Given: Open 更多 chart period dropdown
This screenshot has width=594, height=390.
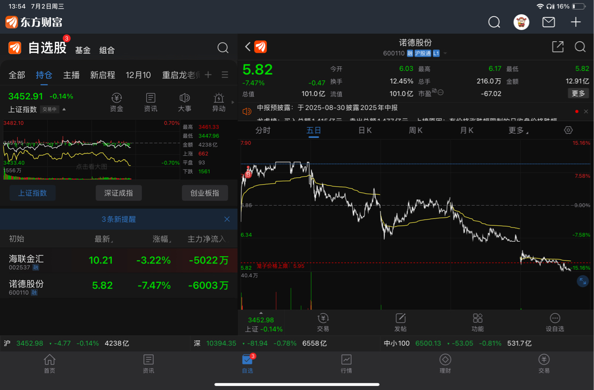Looking at the screenshot, I should coord(518,131).
